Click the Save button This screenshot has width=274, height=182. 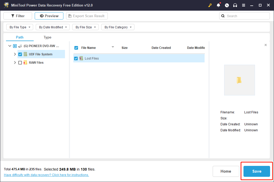click(x=257, y=171)
